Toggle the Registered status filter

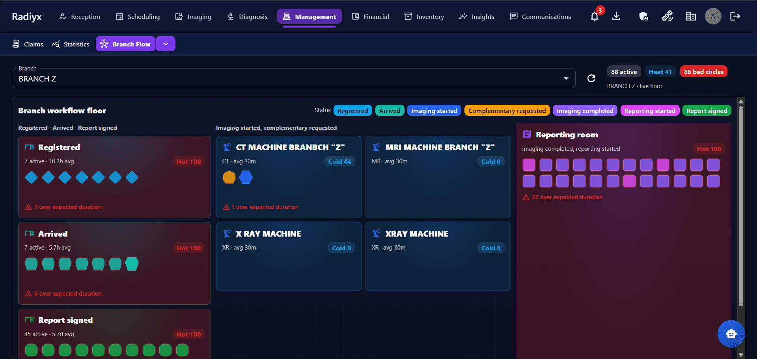tap(352, 111)
